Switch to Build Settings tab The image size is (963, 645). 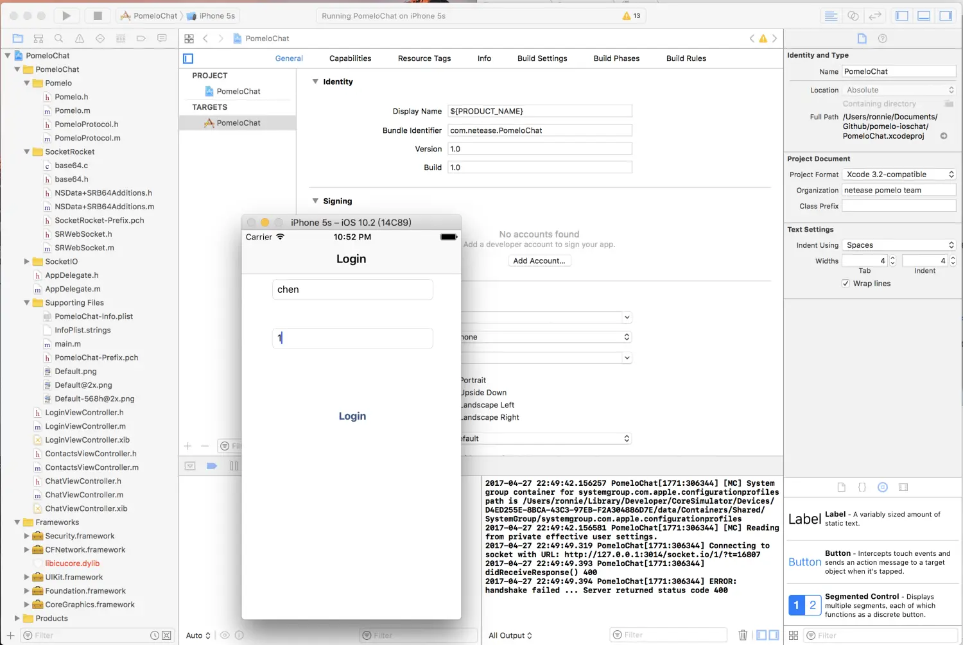point(542,58)
